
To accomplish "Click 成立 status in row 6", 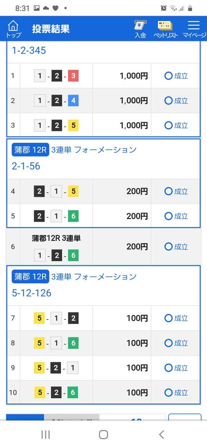I will (x=176, y=246).
